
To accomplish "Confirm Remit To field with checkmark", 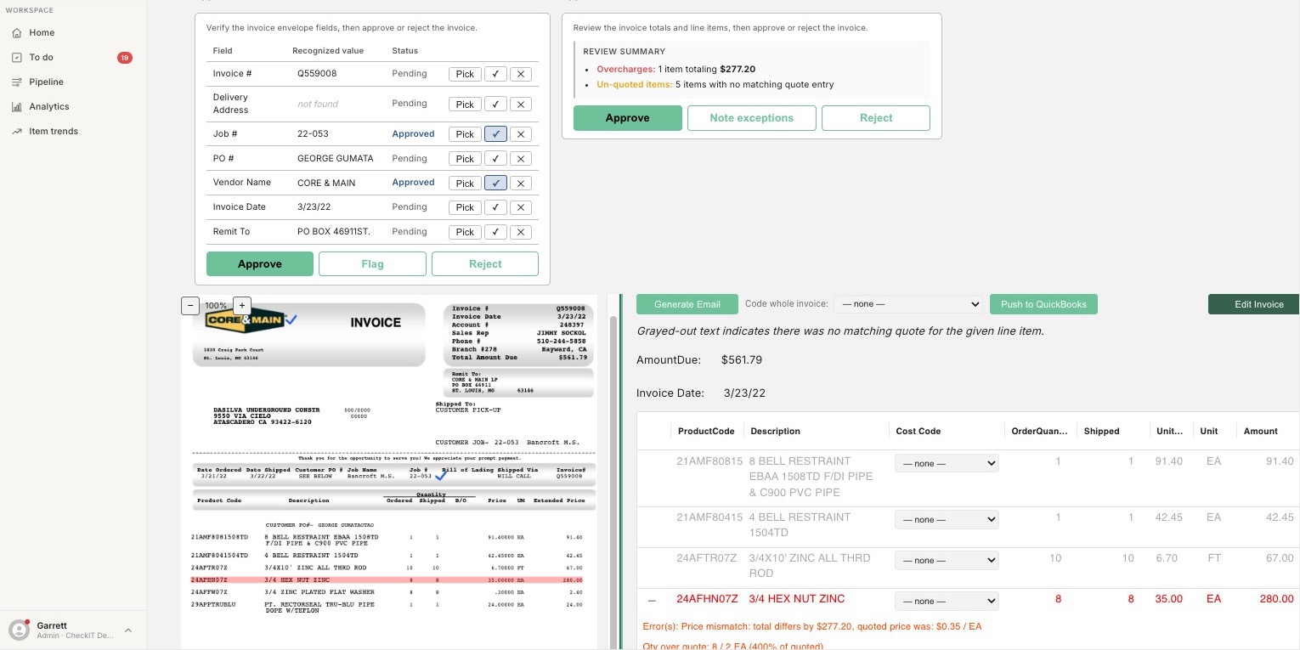I will point(495,232).
